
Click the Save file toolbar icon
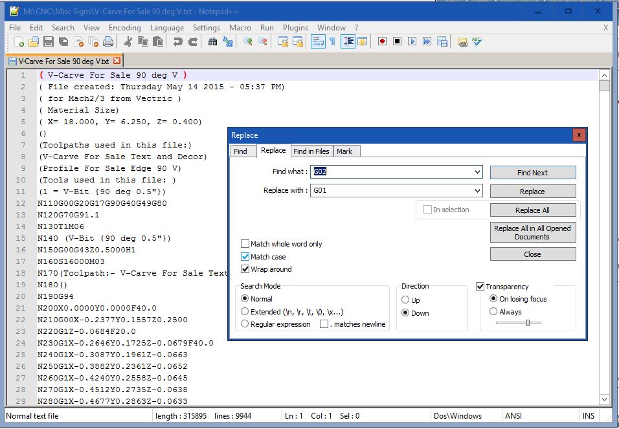coord(49,41)
